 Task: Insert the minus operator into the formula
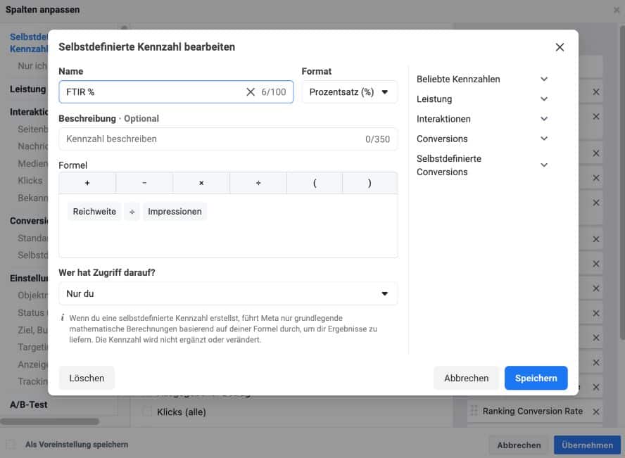[144, 183]
